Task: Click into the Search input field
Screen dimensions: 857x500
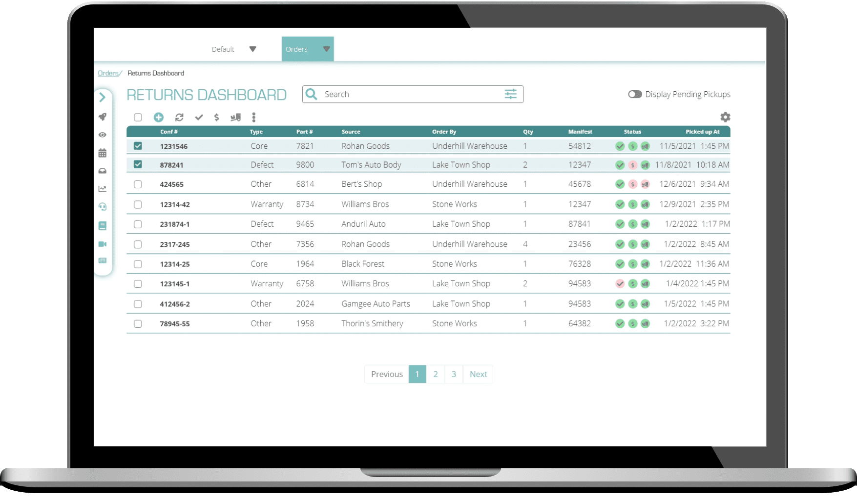Action: pyautogui.click(x=410, y=94)
